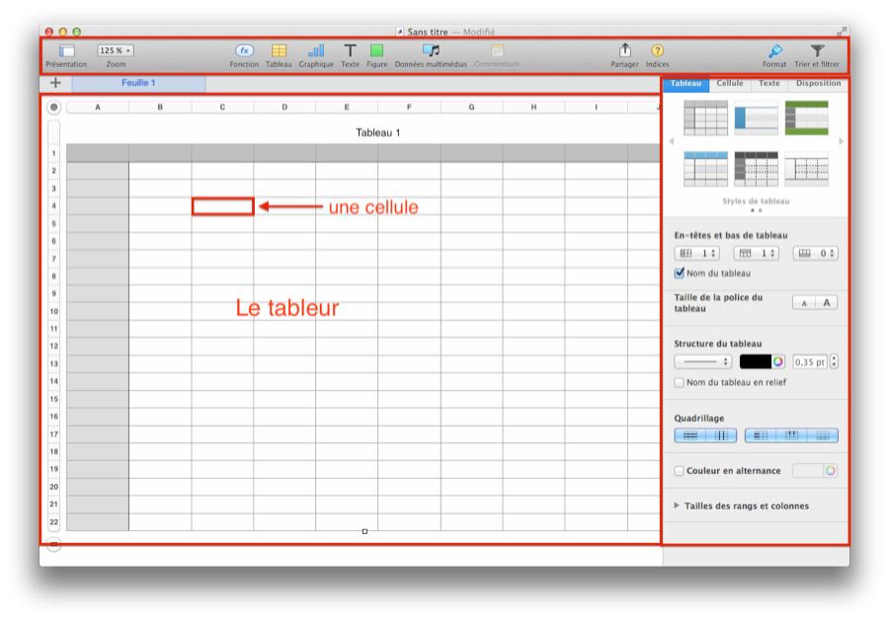Open alternating row color wheel
The width and height of the screenshot is (889, 621).
(x=830, y=471)
